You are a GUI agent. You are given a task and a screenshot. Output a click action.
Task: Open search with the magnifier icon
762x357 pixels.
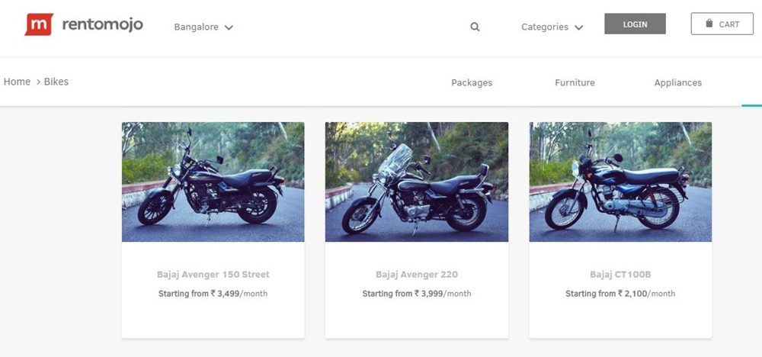point(475,27)
